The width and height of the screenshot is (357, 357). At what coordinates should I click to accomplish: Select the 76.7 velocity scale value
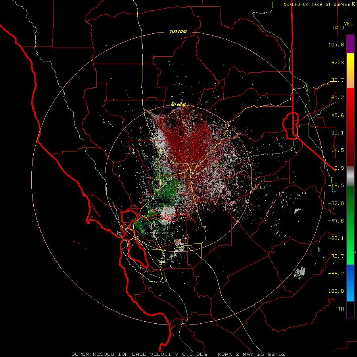click(338, 80)
